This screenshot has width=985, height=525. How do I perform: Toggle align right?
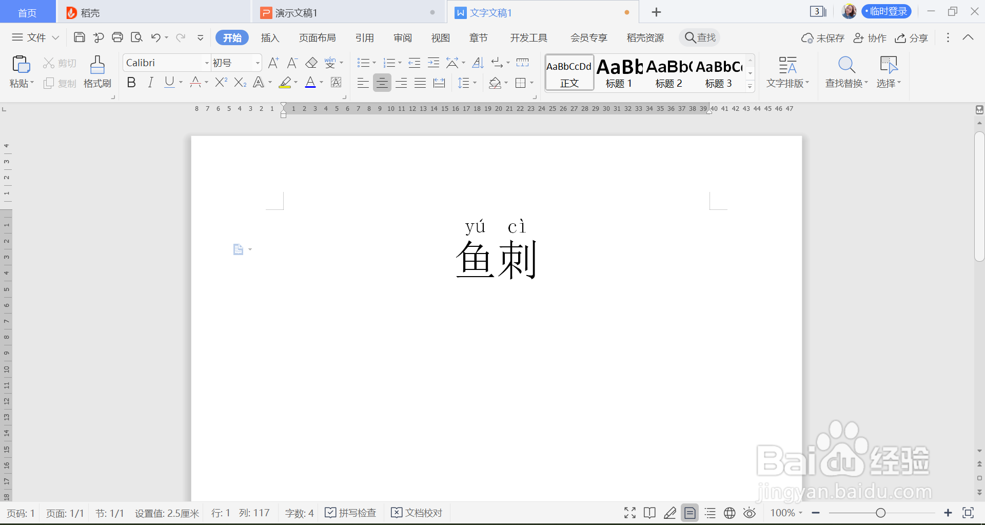(x=401, y=83)
